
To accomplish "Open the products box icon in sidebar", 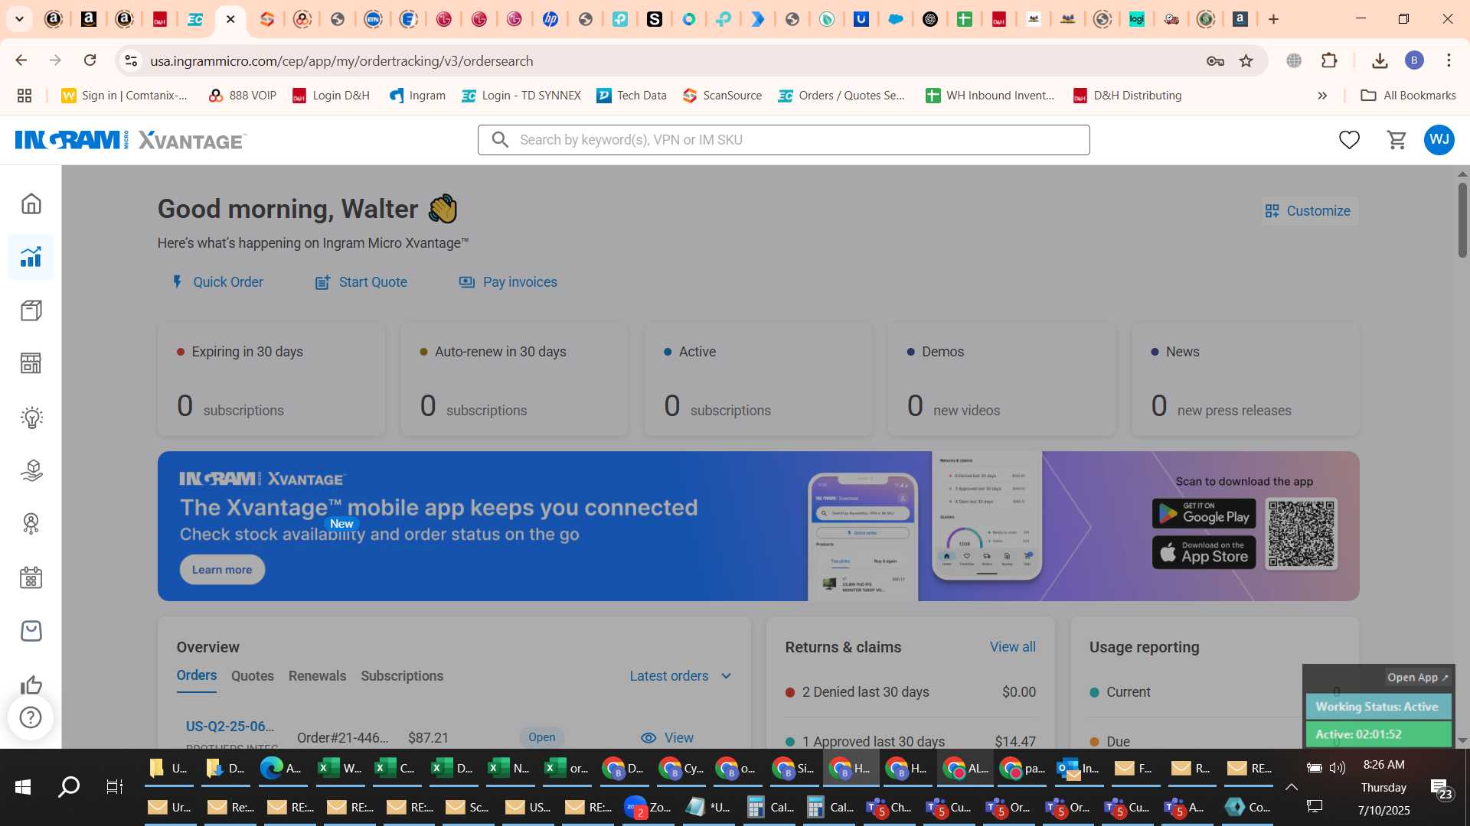I will (x=31, y=311).
